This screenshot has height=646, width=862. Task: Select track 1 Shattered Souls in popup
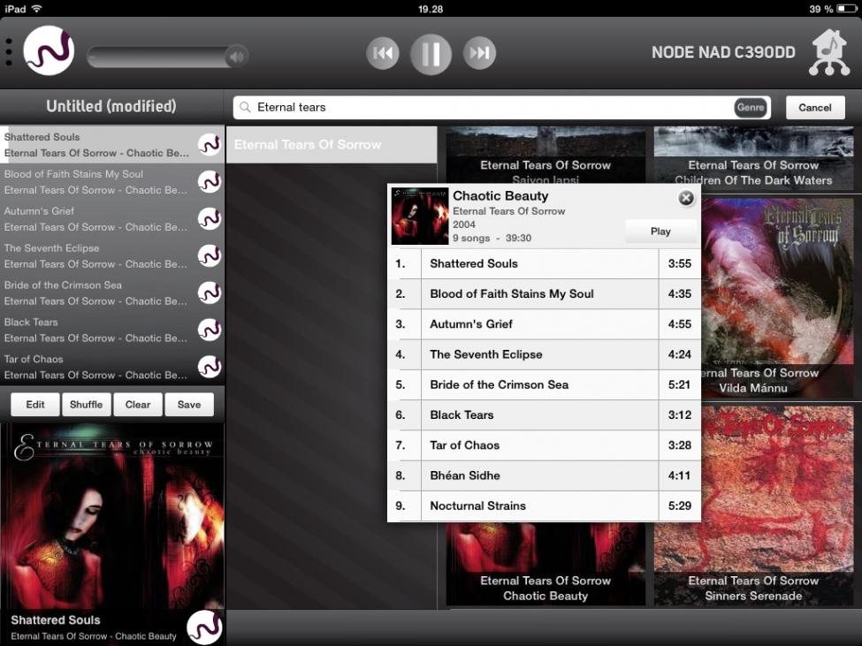(x=544, y=263)
